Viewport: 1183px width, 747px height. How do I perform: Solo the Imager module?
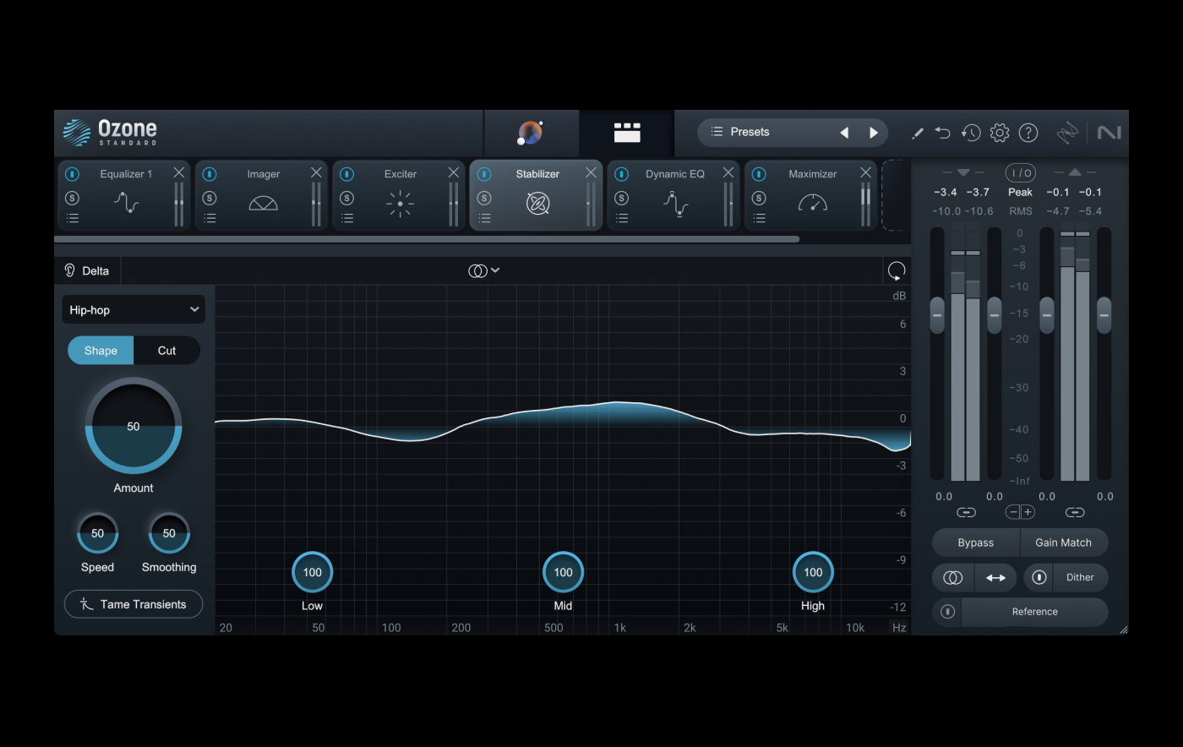[210, 198]
